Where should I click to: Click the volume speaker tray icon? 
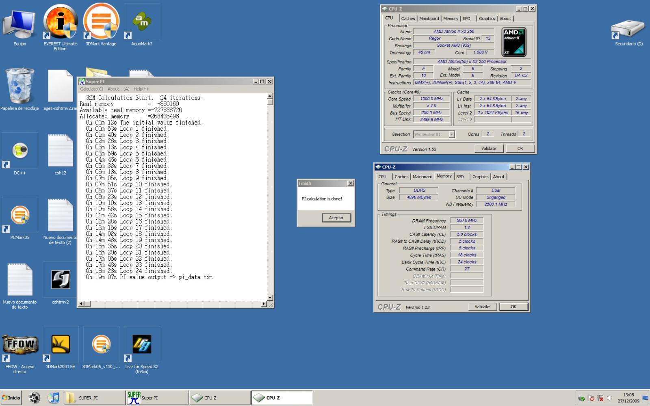tap(609, 398)
